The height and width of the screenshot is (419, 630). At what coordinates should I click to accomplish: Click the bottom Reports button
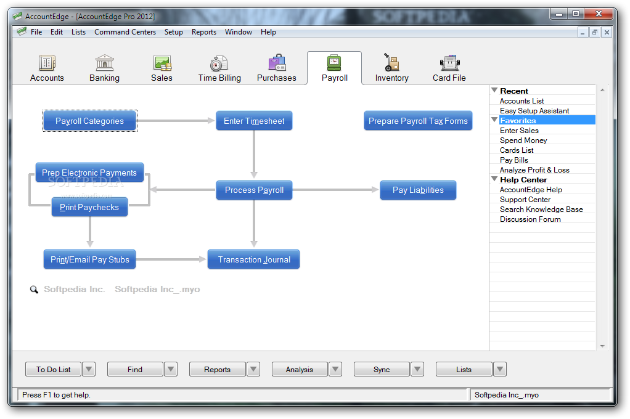pos(217,369)
